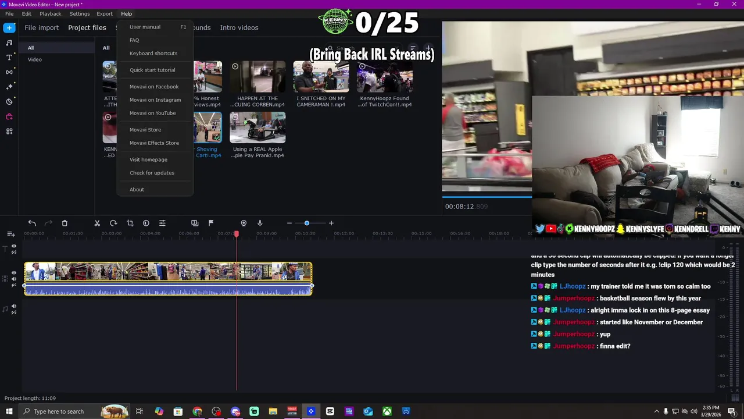744x419 pixels.
Task: Hide the title track with eye icon
Action: [14, 246]
